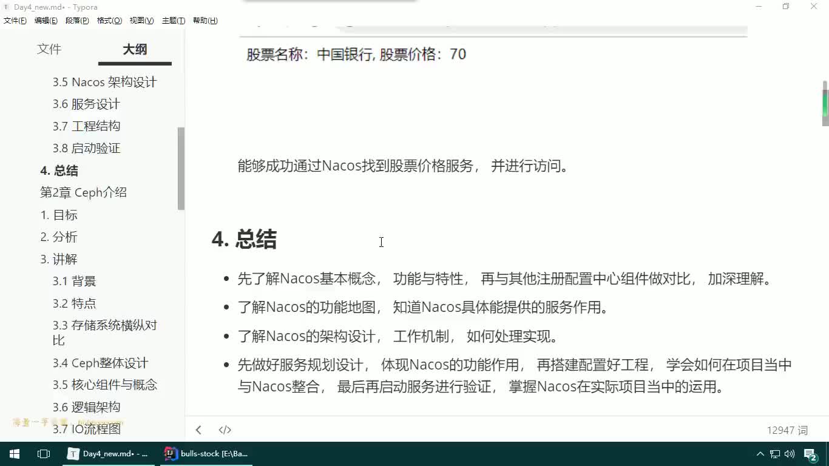
Task: Go to outline heading 第2章 Ceph介绍
Action: click(83, 193)
